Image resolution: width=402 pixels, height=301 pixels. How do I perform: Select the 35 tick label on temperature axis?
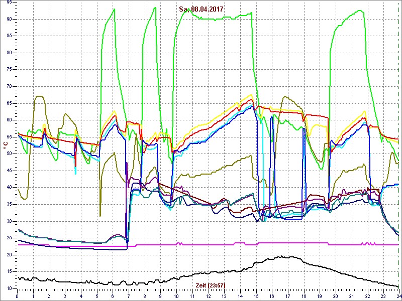coord(9,205)
